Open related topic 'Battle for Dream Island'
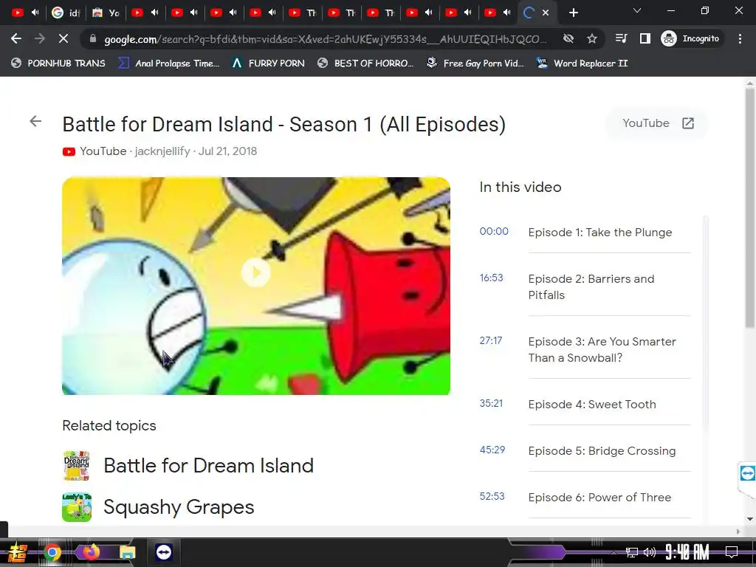Image resolution: width=756 pixels, height=567 pixels. point(209,466)
